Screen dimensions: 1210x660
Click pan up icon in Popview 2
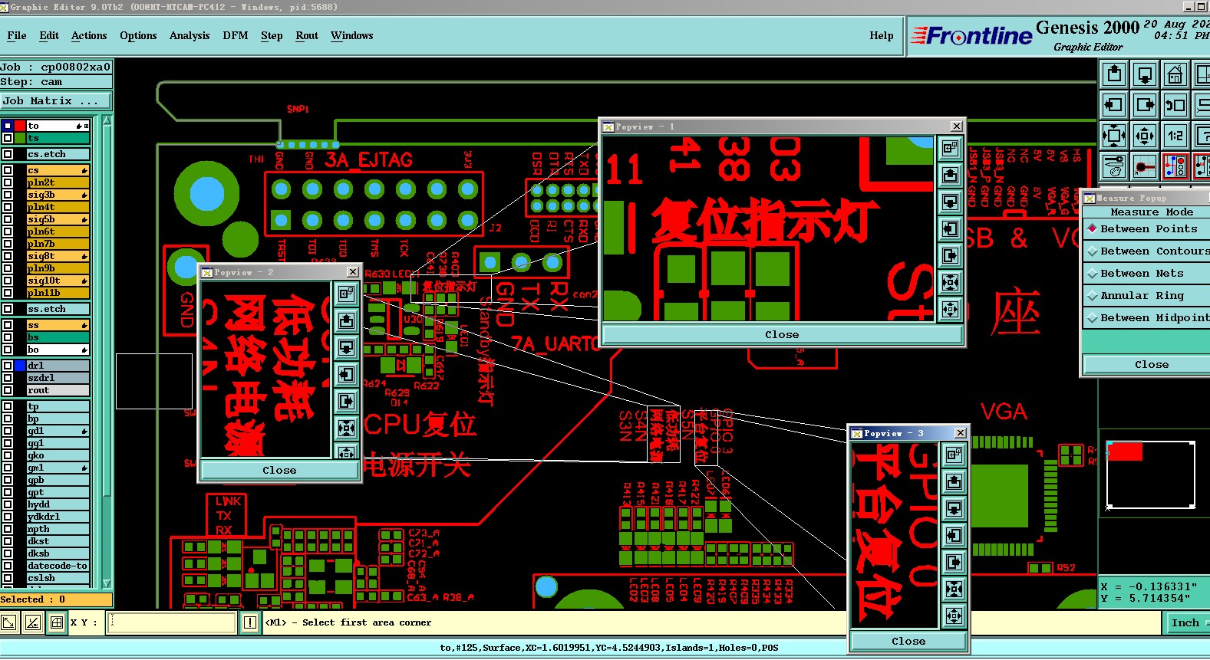pyautogui.click(x=347, y=320)
